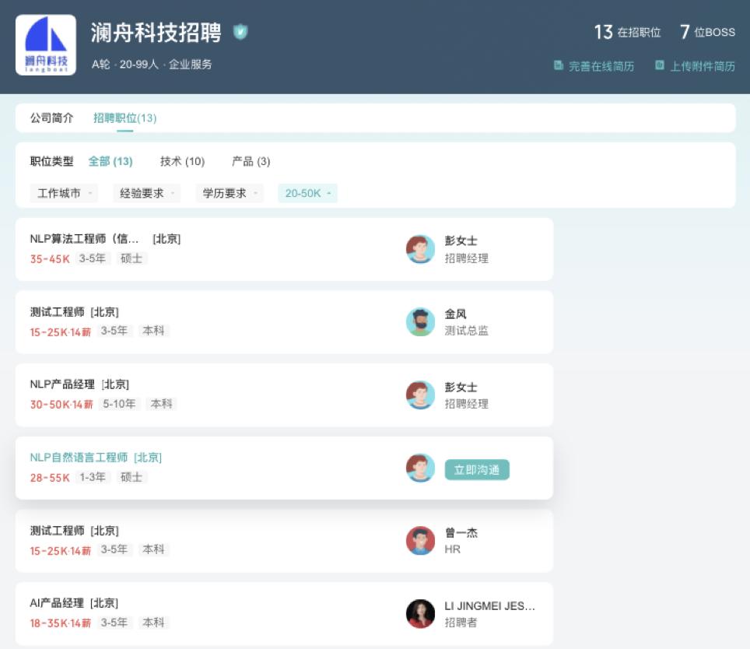750x649 pixels.
Task: Open NLP算法工程师 job listing
Action: click(284, 249)
